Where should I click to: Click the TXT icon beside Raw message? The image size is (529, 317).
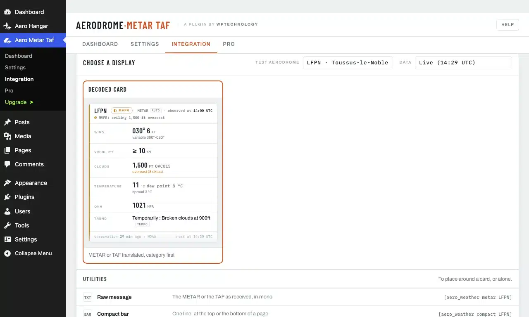pyautogui.click(x=88, y=297)
